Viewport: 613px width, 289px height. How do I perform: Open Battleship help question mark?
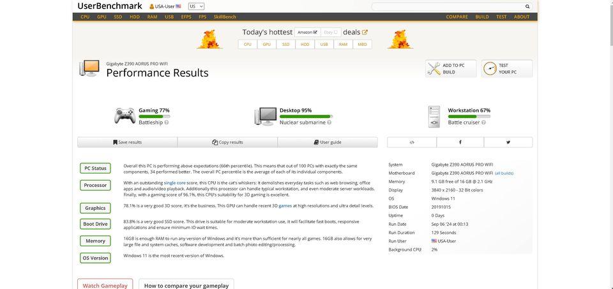167,122
